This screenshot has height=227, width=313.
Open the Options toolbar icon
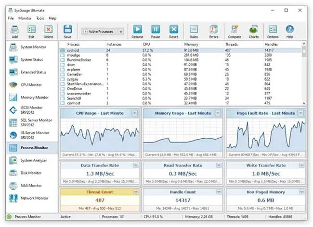273,31
